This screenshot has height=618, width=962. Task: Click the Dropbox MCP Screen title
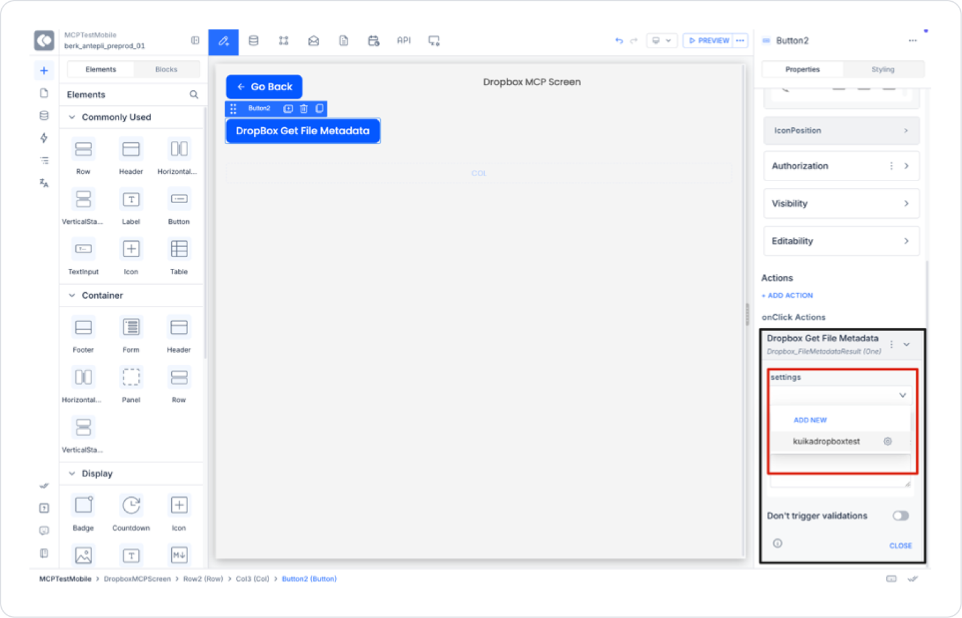(532, 82)
